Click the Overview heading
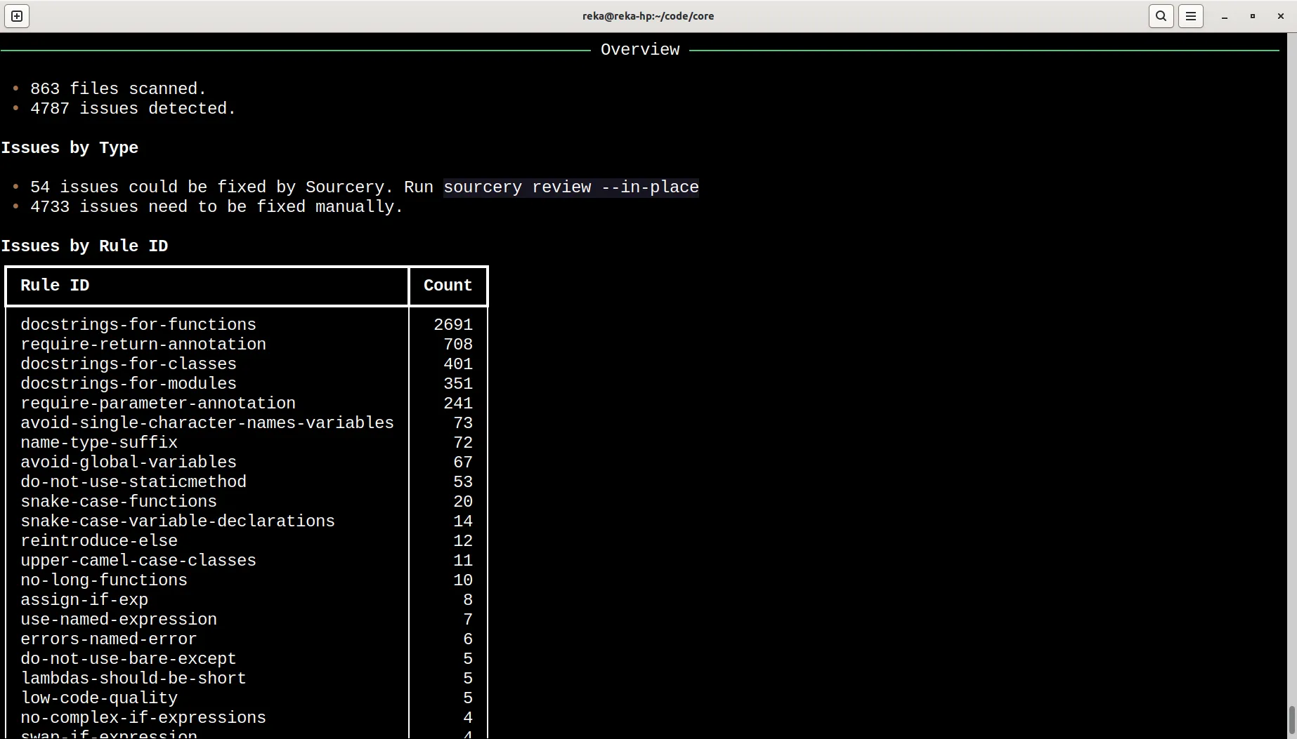Image resolution: width=1297 pixels, height=739 pixels. click(x=639, y=49)
